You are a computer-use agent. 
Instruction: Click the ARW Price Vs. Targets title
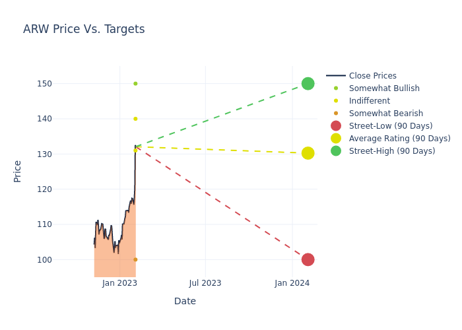click(x=84, y=30)
